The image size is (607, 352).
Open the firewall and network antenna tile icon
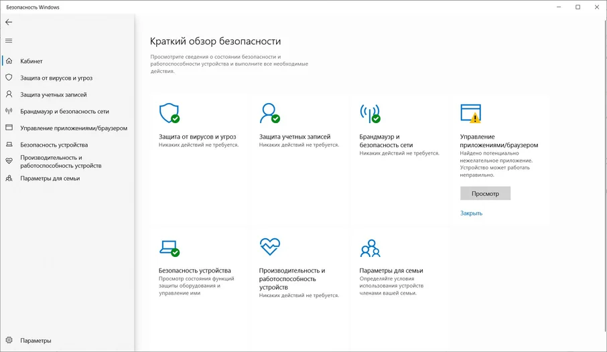pos(369,113)
